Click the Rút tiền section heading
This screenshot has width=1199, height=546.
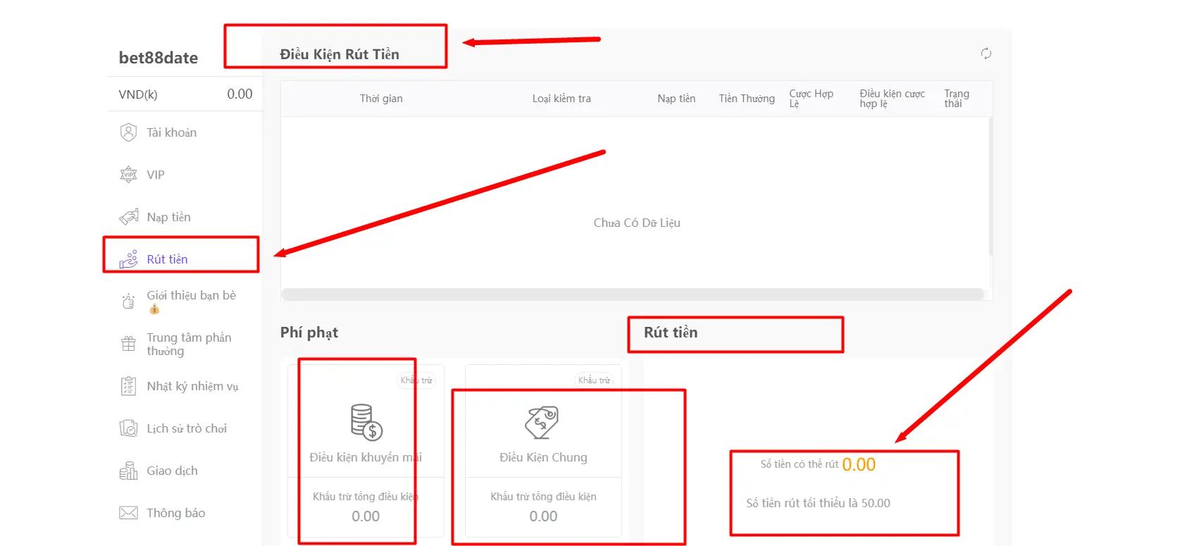tap(671, 333)
